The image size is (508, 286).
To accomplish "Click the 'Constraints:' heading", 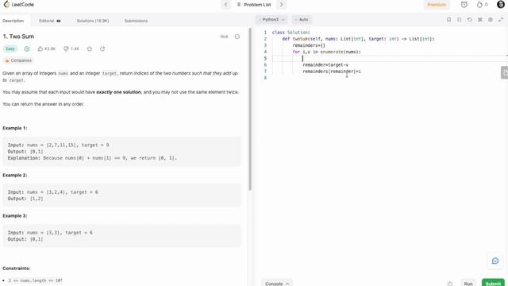I will tap(17, 269).
